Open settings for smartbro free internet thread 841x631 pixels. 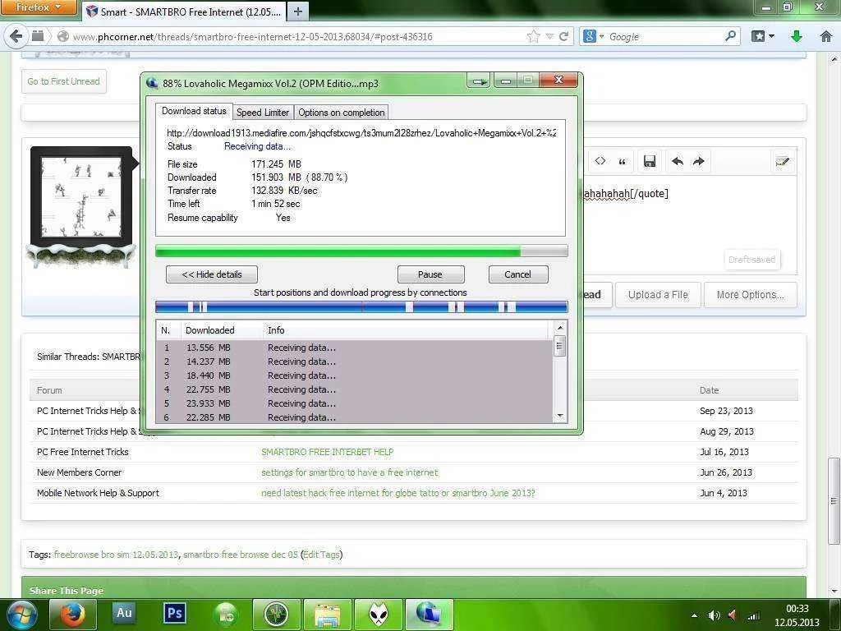coord(349,472)
